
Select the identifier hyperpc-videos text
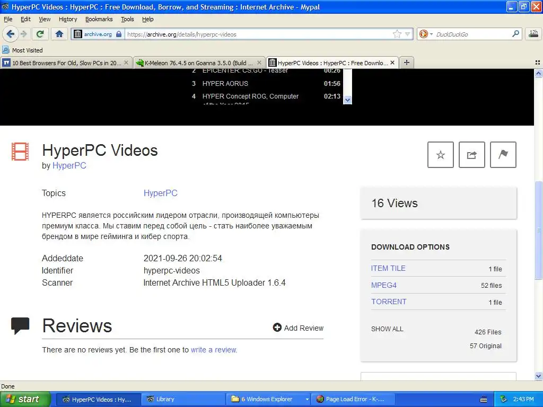pyautogui.click(x=171, y=270)
